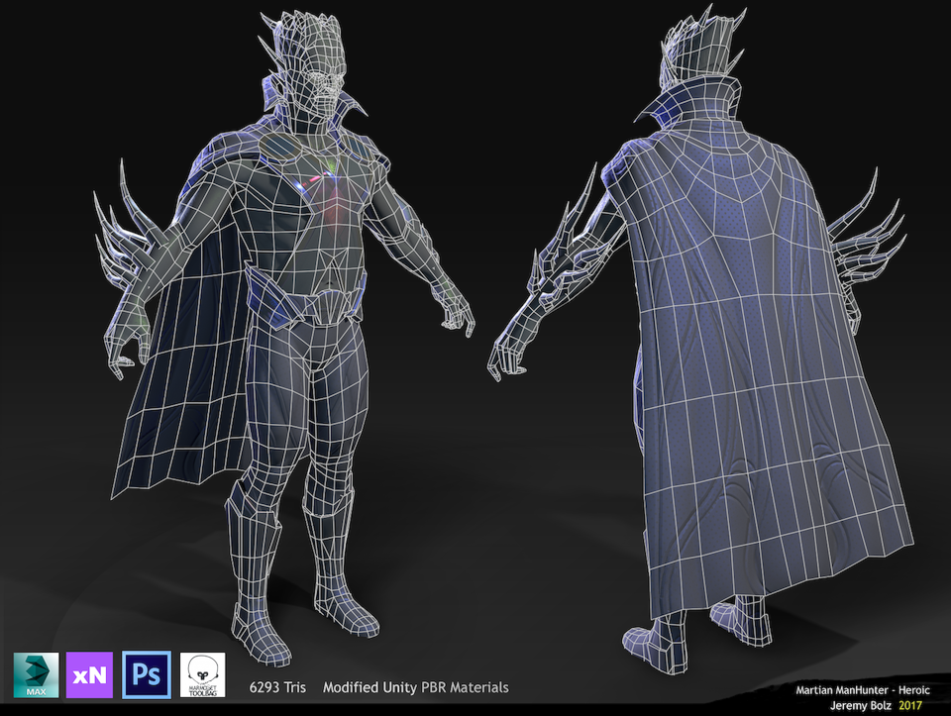
Task: Click the purple xNormal xN icon
Action: 89,674
